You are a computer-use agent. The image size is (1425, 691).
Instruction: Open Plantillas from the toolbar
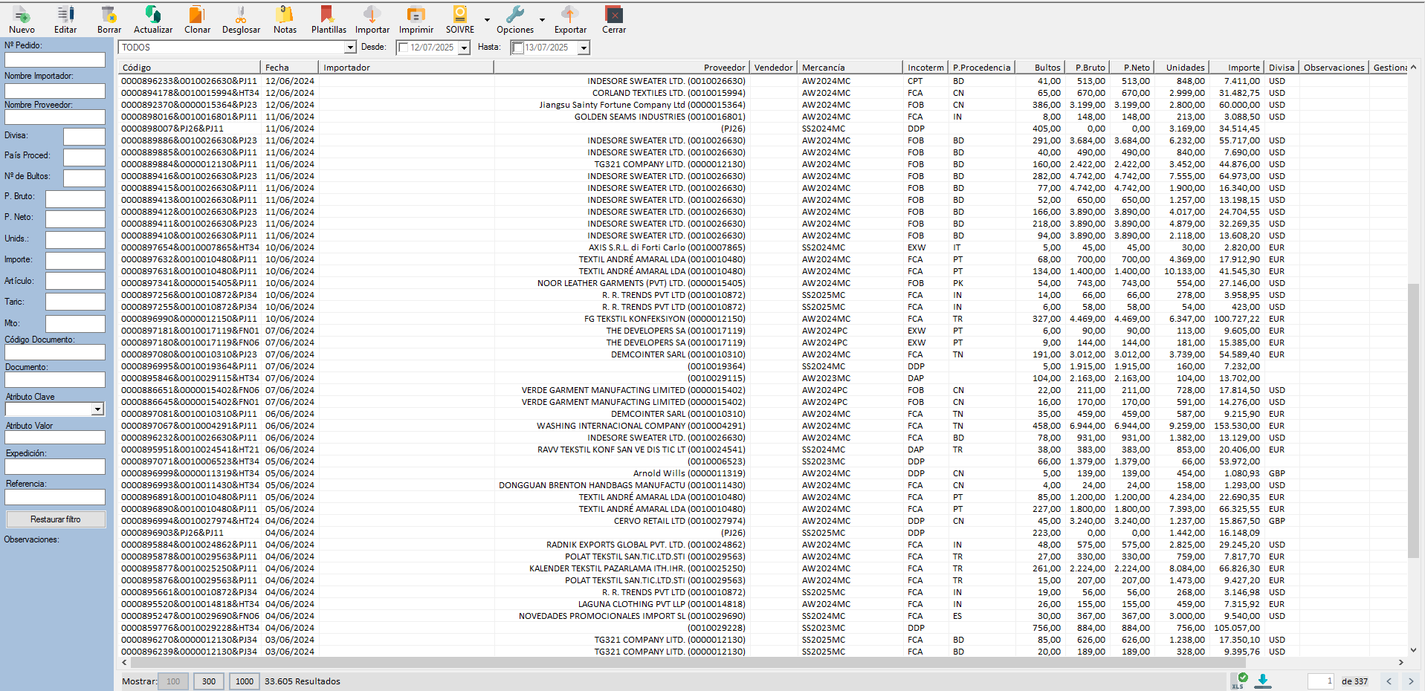(328, 16)
